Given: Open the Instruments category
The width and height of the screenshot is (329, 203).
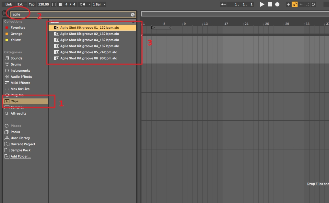Looking at the screenshot, I should point(20,70).
